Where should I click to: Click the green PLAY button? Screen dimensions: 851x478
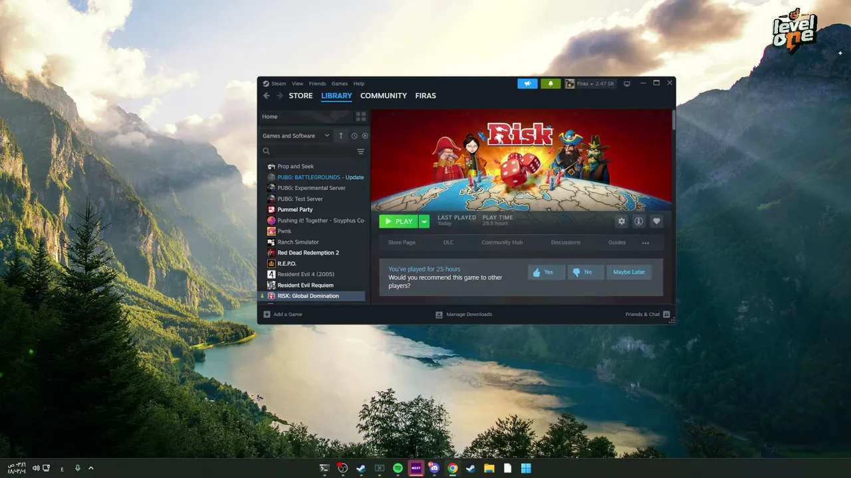click(399, 221)
